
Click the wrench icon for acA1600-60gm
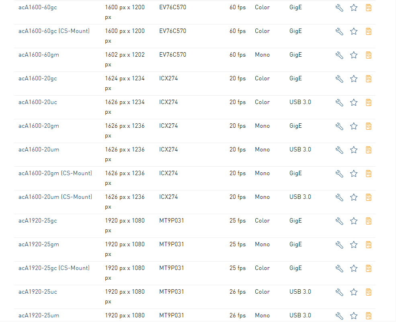tap(339, 55)
